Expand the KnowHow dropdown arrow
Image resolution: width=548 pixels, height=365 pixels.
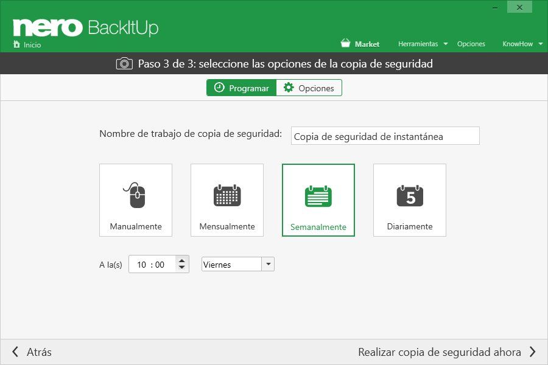541,44
